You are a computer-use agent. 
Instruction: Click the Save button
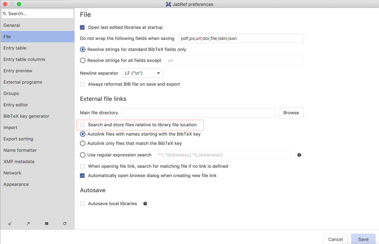(x=363, y=239)
